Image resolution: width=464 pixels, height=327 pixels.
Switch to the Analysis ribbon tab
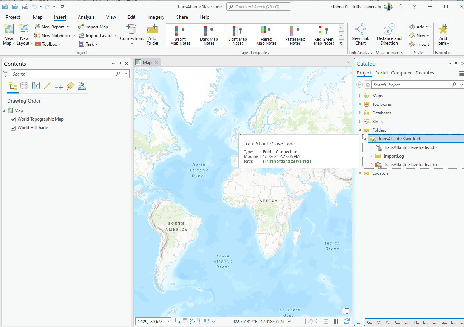point(86,17)
